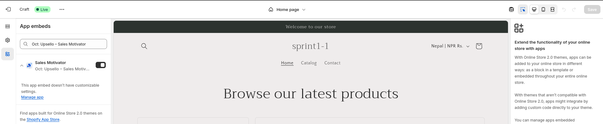This screenshot has width=603, height=124.
Task: Click the storefront search magnifier icon
Action: click(x=144, y=46)
